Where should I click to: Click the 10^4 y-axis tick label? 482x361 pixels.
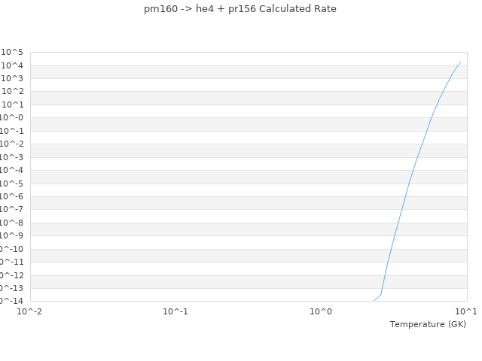pos(12,65)
